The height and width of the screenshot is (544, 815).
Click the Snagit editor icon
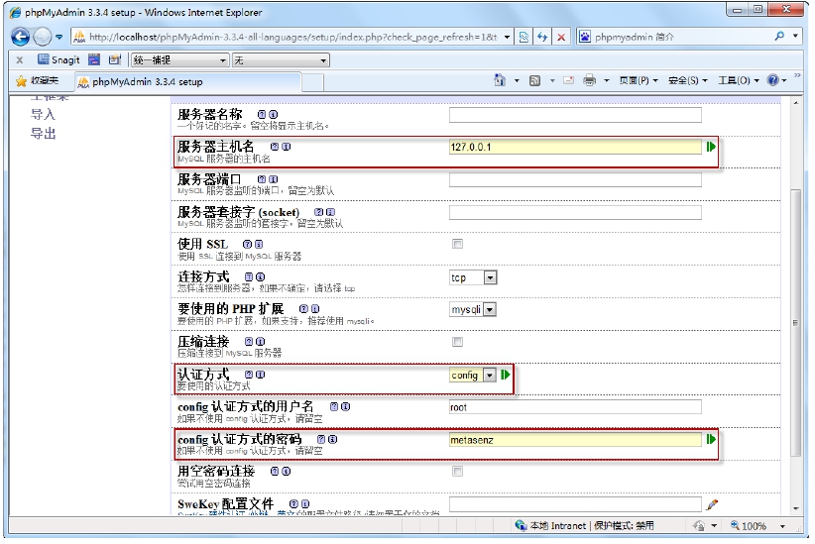(x=114, y=59)
